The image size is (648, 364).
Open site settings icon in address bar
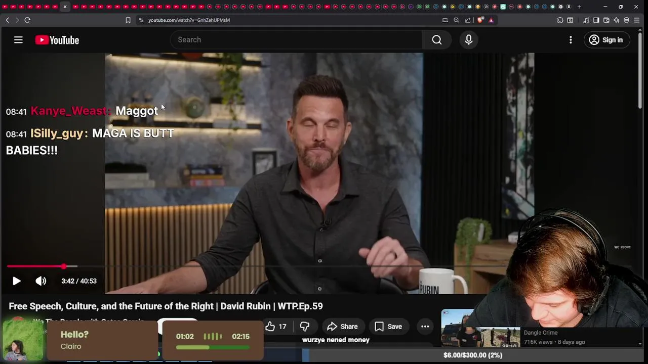coord(141,20)
